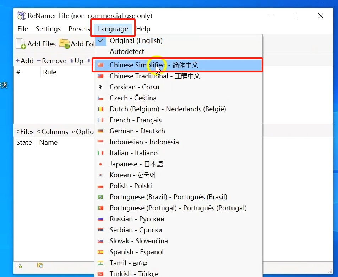Choose Autodetect language
Image resolution: width=338 pixels, height=277 pixels.
(179, 51)
